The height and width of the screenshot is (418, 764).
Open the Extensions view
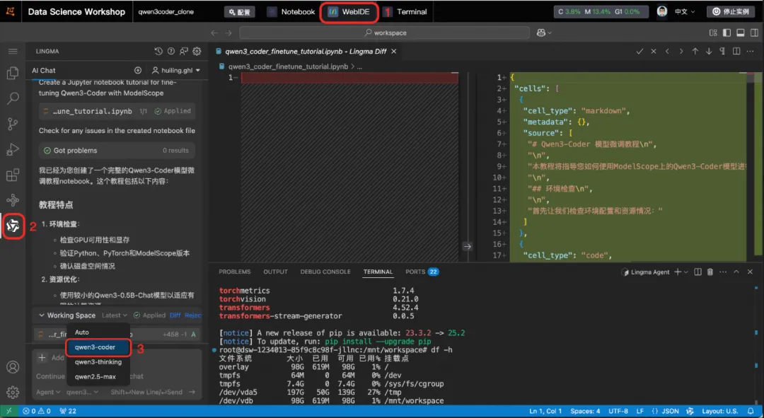click(13, 175)
